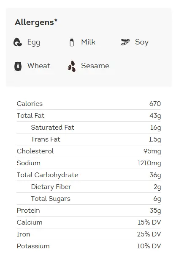Click the Total Fat row label
Screen dimensions: 176x264
(30, 116)
